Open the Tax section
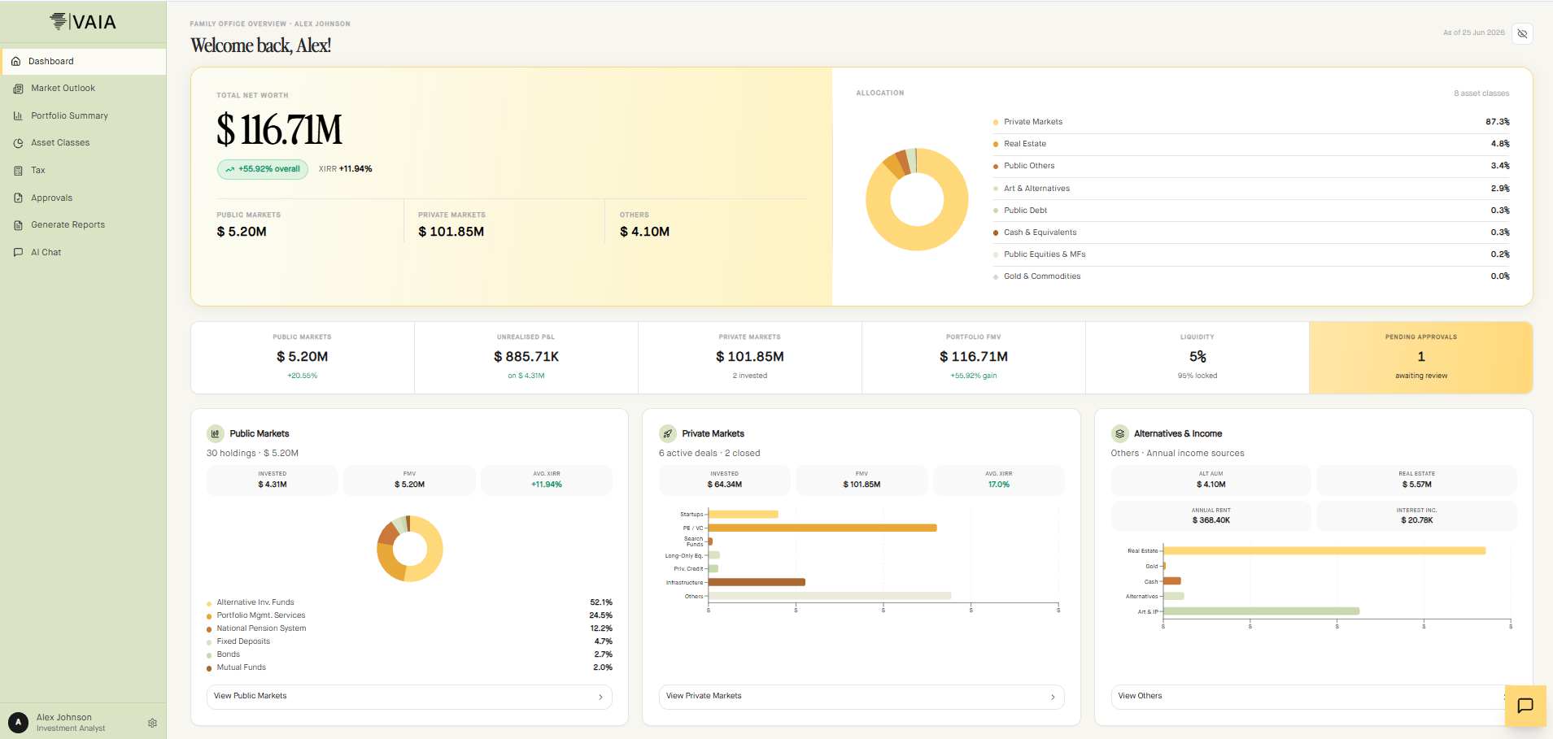 tap(84, 171)
